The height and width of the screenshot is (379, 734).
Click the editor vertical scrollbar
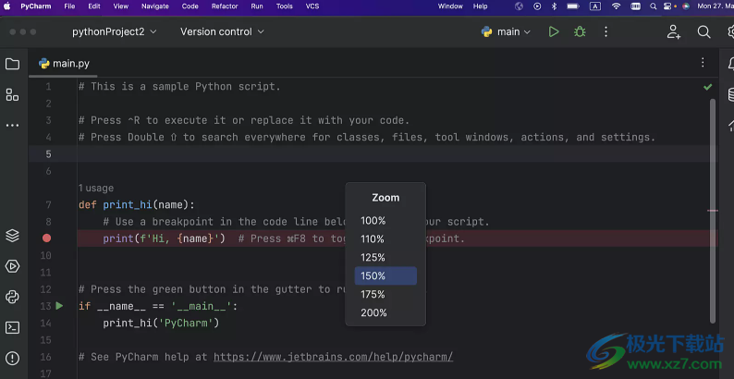713,211
